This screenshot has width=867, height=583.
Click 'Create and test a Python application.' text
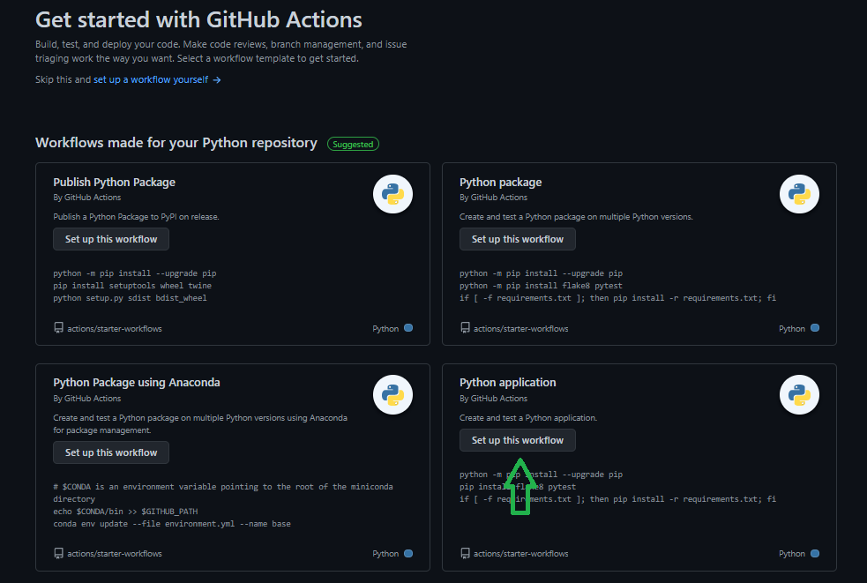coord(528,417)
